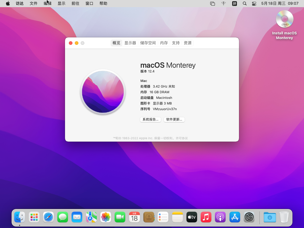
Task: Open the Messages app icon
Action: (63, 217)
